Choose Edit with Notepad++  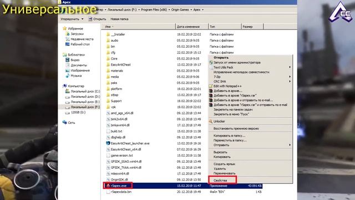pos(227,86)
